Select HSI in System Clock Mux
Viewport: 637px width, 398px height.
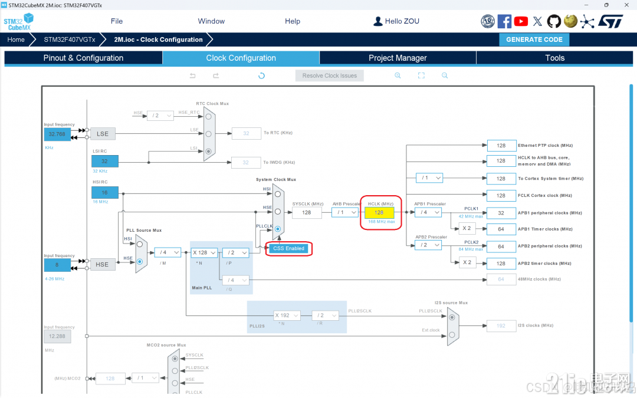pyautogui.click(x=278, y=194)
